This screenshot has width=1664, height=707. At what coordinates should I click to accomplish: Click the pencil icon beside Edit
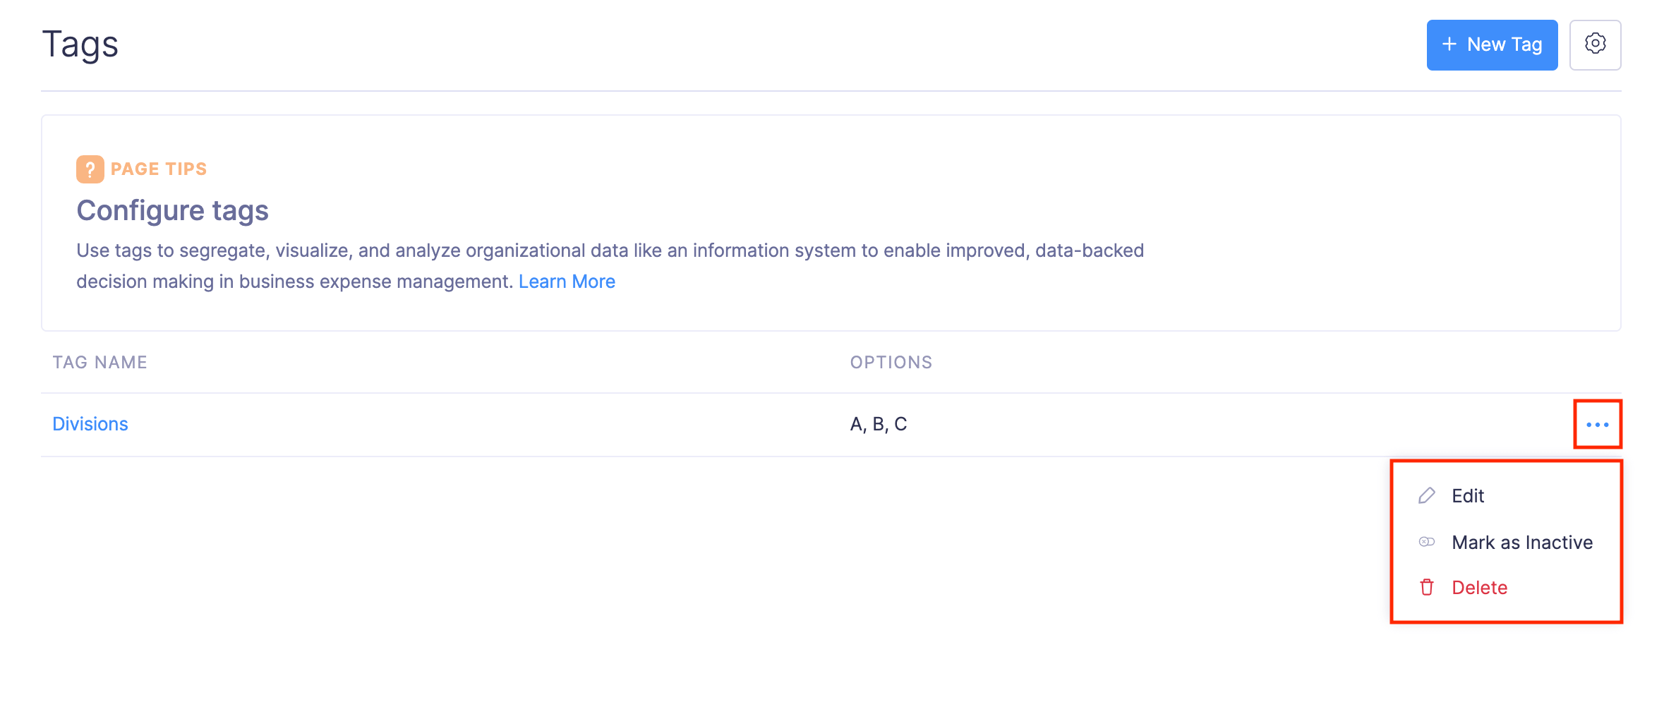(1426, 496)
